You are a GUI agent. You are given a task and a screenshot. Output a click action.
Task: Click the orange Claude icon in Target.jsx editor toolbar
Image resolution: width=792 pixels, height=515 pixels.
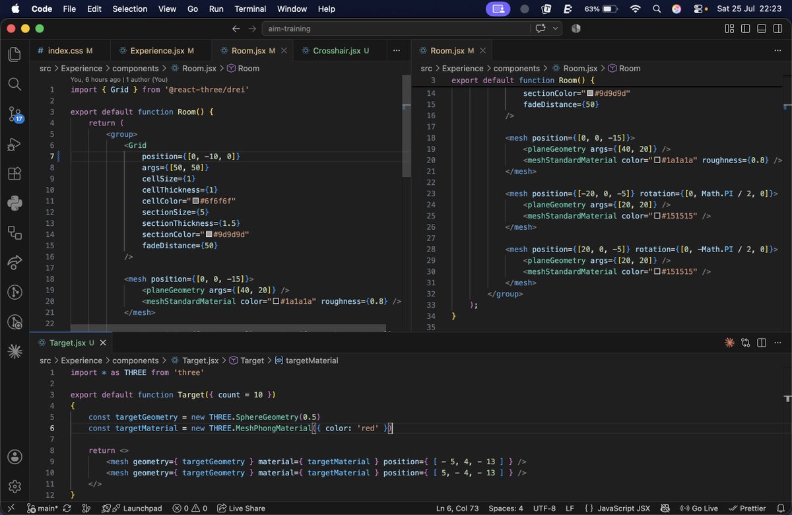pyautogui.click(x=729, y=343)
